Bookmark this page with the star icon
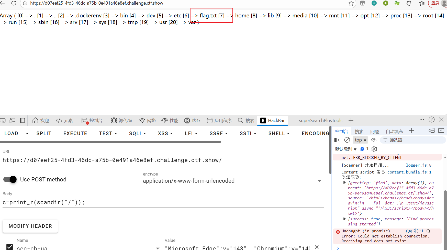447x250 pixels. [x=351, y=3]
